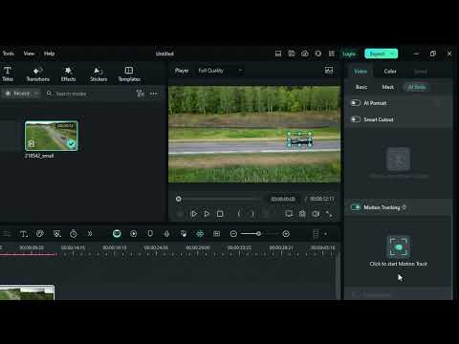Screen dimensions: 459x344
Task: Click the player volume speaker icon
Action: (316, 214)
